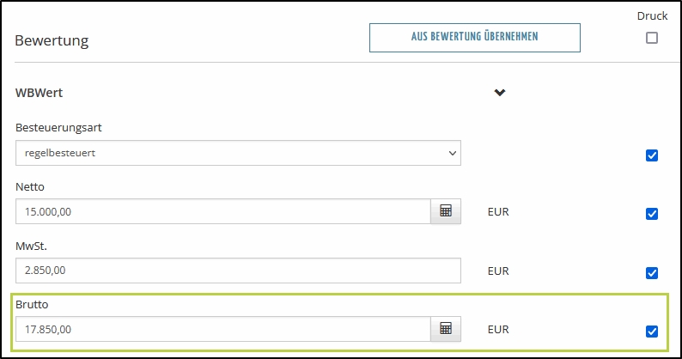Click the AUS BEWERTUNG ÜBERNEHMEN button
Viewport: 682px width, 359px height.
(x=474, y=37)
